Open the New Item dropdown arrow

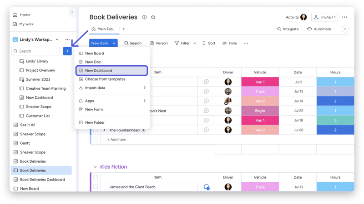(114, 43)
